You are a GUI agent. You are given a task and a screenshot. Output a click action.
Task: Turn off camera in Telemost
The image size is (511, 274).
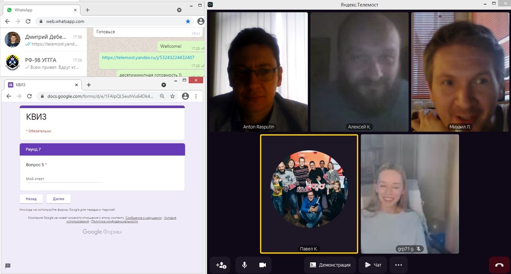[262, 265]
